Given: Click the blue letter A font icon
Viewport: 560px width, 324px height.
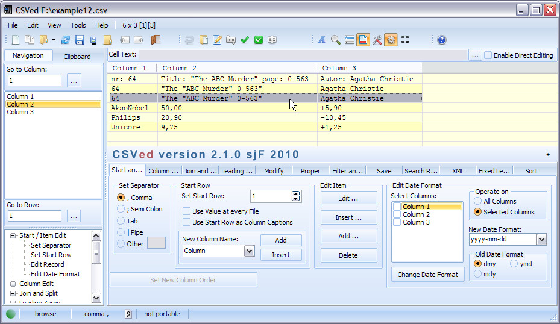Looking at the screenshot, I should pos(322,40).
